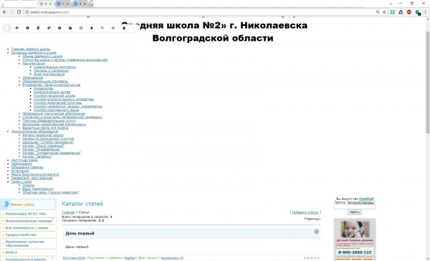Open the Материально-техническое обеспечение link

click(x=54, y=113)
